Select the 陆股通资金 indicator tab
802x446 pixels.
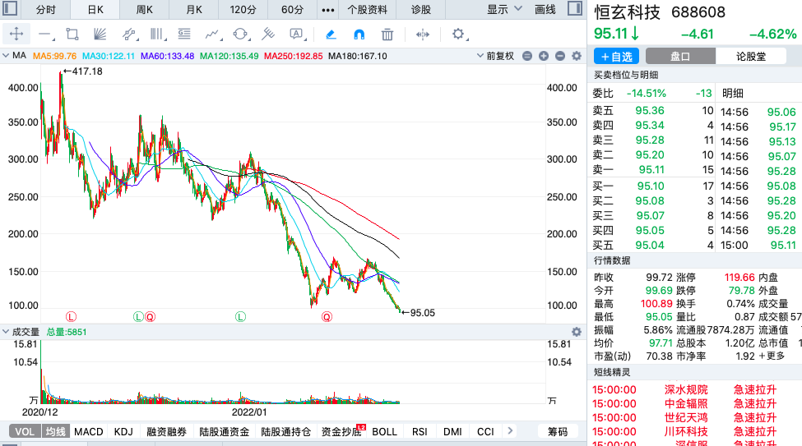(224, 432)
